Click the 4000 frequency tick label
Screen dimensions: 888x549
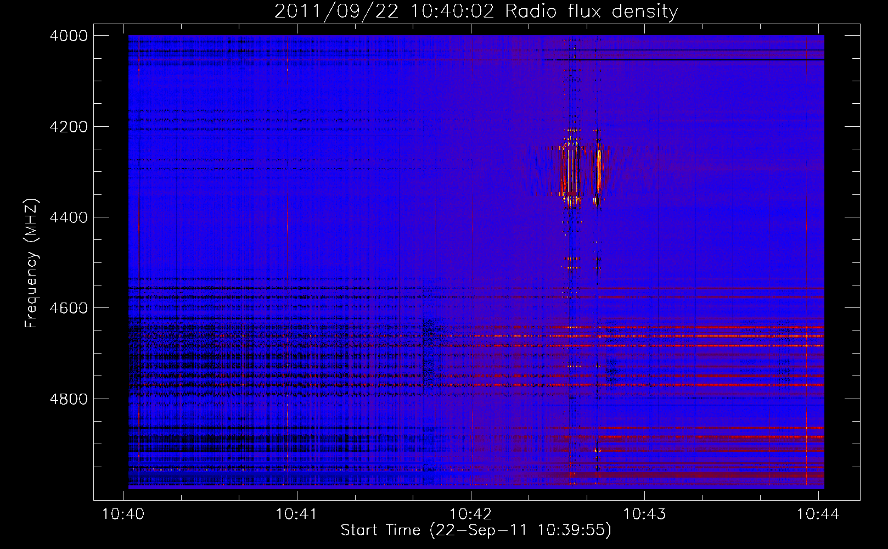coord(69,36)
